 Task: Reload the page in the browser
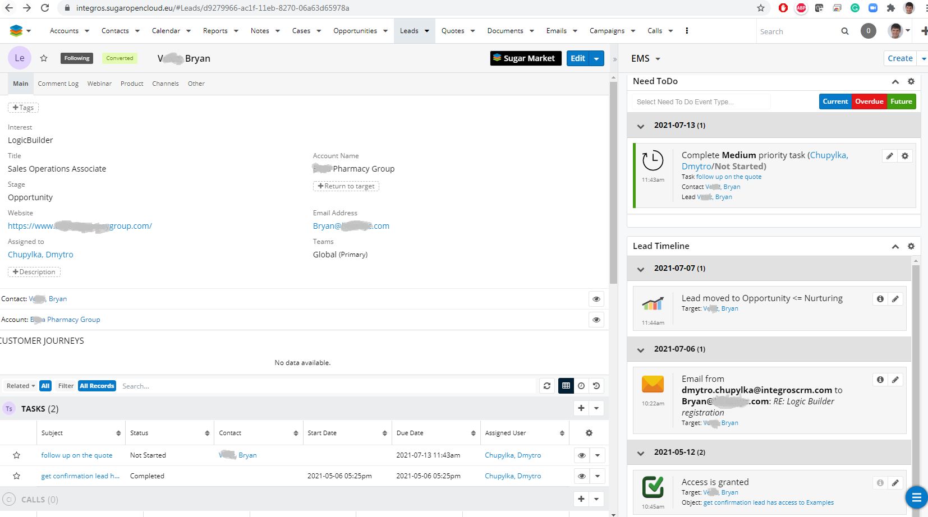click(45, 8)
